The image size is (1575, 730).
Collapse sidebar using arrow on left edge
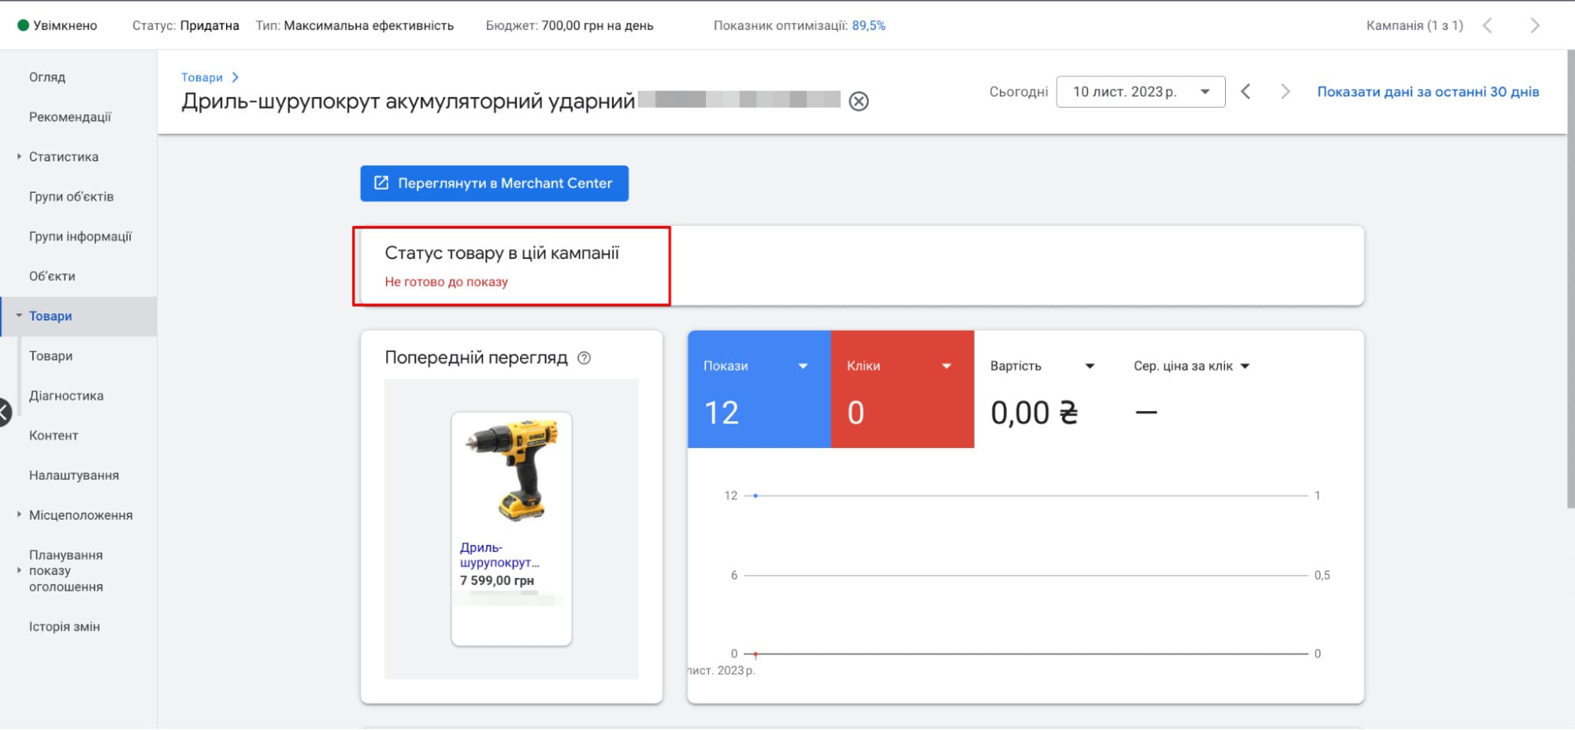tap(5, 409)
